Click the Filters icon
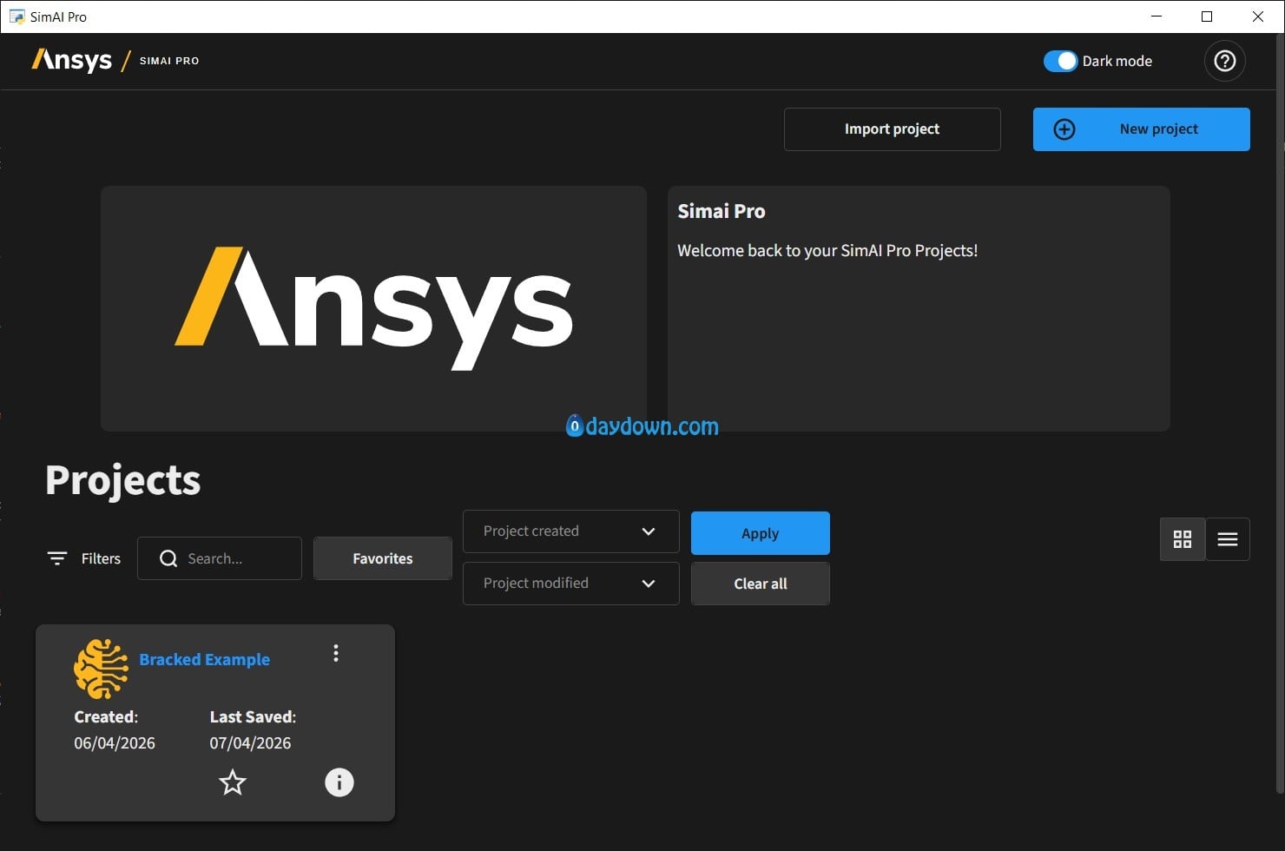 click(57, 558)
